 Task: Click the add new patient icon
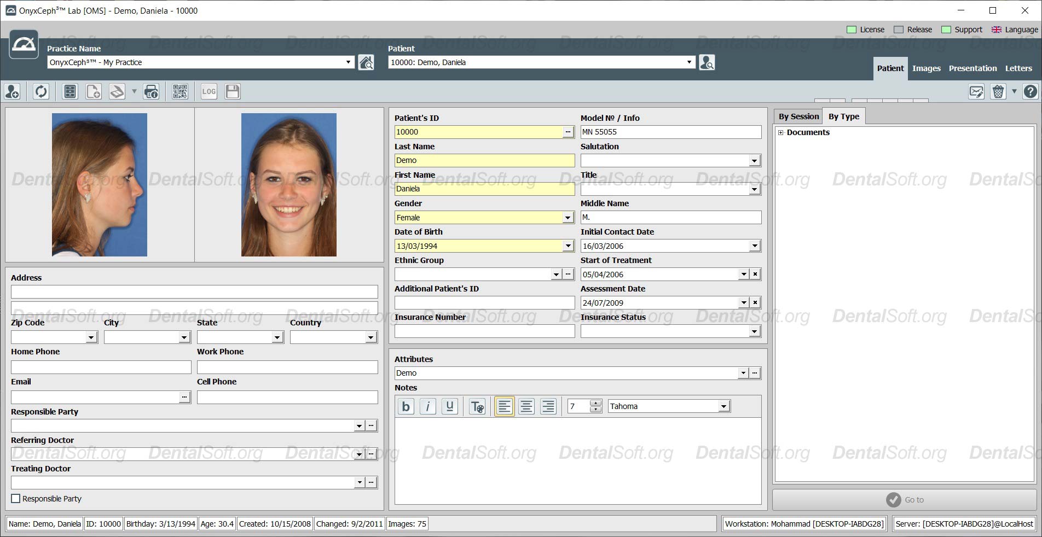[x=13, y=91]
